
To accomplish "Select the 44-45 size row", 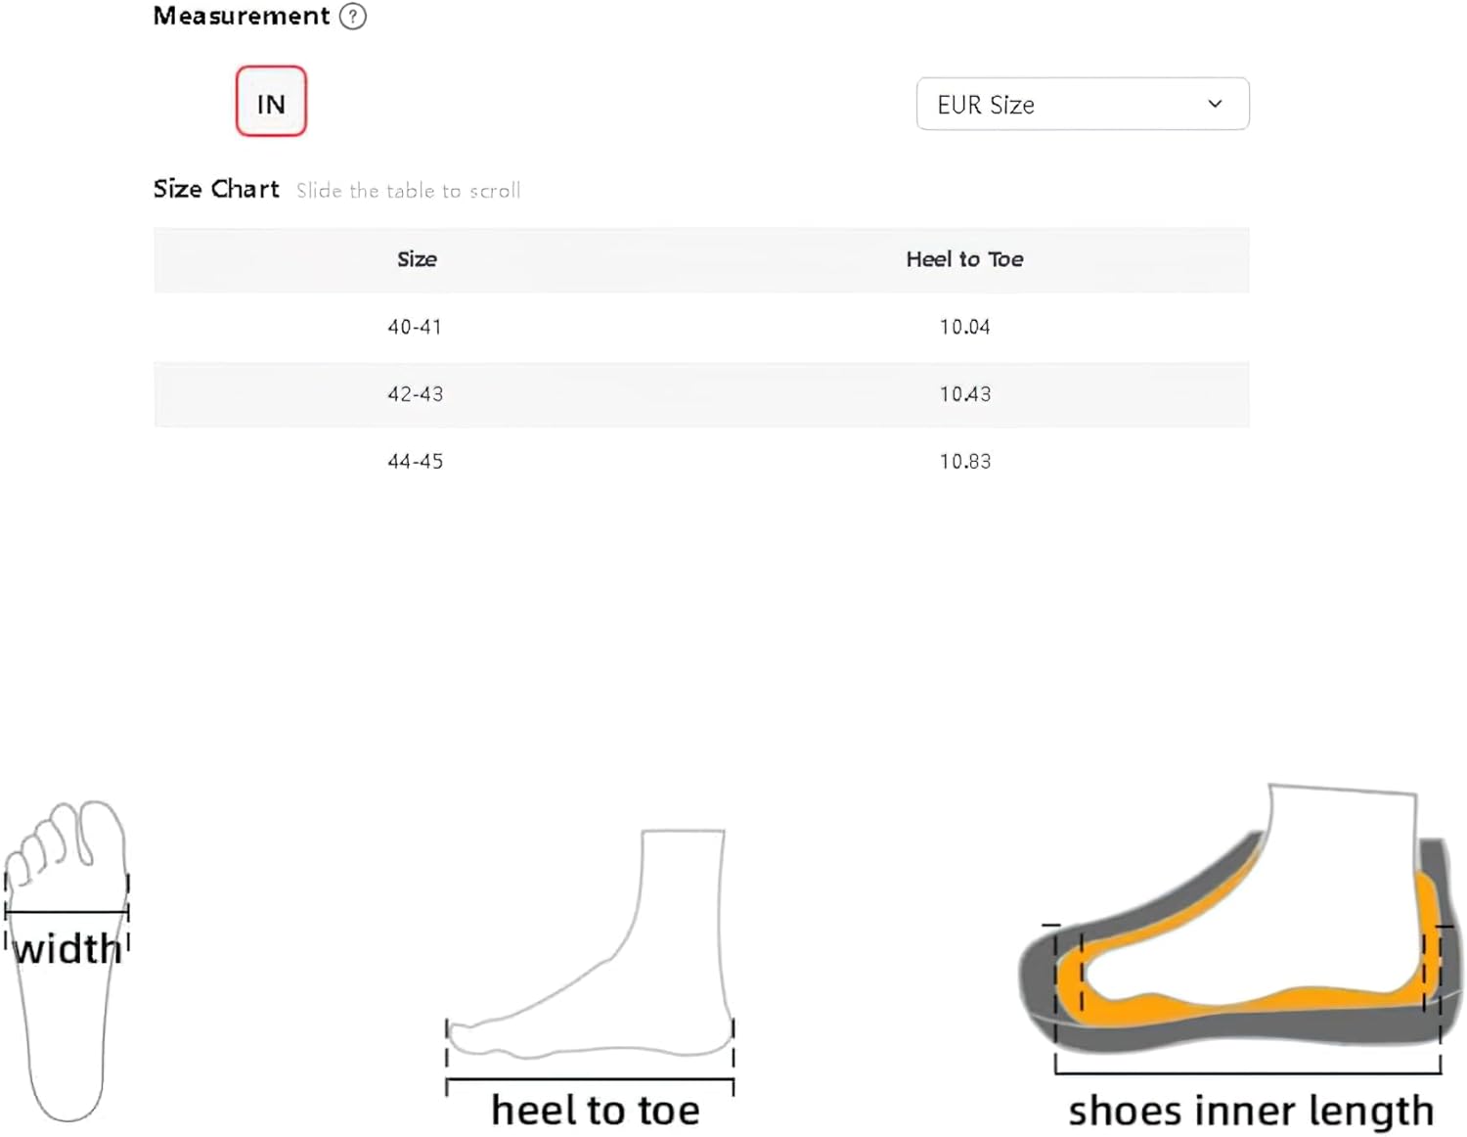I will (x=701, y=461).
